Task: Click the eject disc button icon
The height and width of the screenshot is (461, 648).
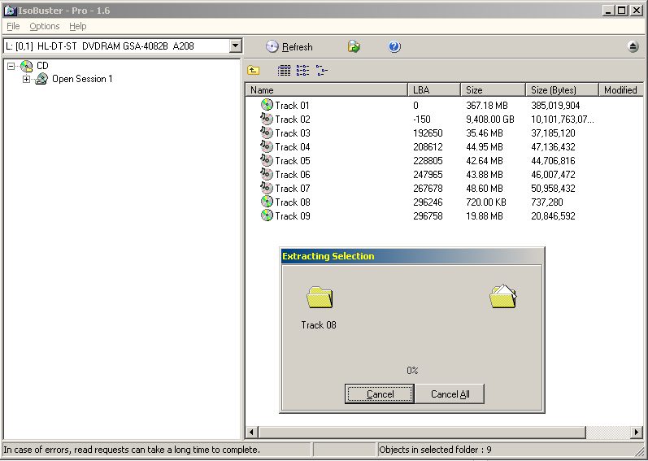Action: coord(633,46)
